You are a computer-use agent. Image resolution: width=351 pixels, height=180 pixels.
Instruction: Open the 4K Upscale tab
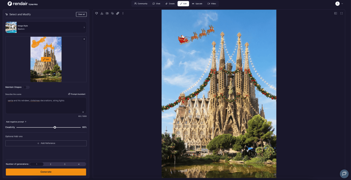(197, 4)
